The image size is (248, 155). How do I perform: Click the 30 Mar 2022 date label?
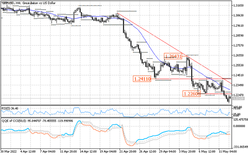[8, 152]
